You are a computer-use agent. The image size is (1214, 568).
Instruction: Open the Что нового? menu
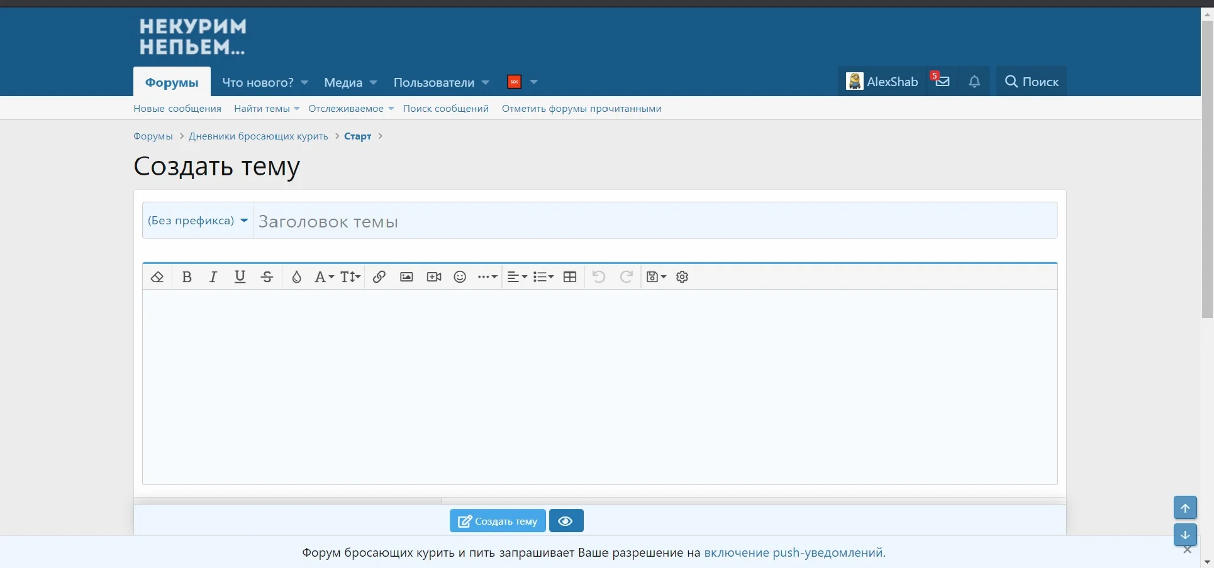click(258, 82)
